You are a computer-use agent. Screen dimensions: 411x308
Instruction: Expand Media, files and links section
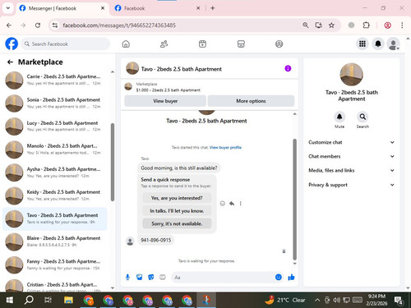point(352,170)
